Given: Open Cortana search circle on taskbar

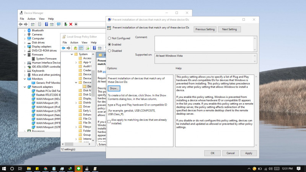Looking at the screenshot, I should 12,169.
